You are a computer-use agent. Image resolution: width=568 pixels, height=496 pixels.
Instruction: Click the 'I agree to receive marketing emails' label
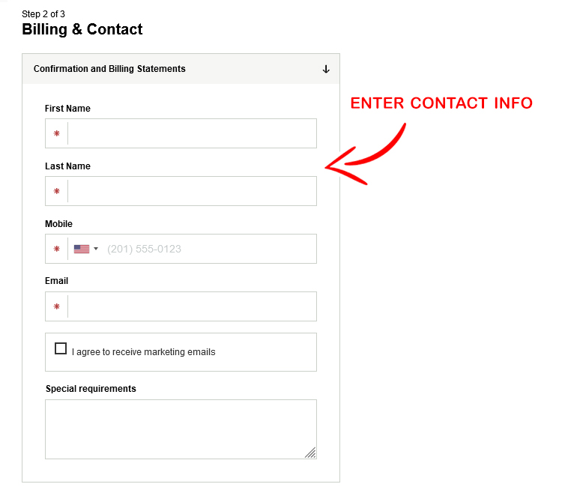point(144,352)
